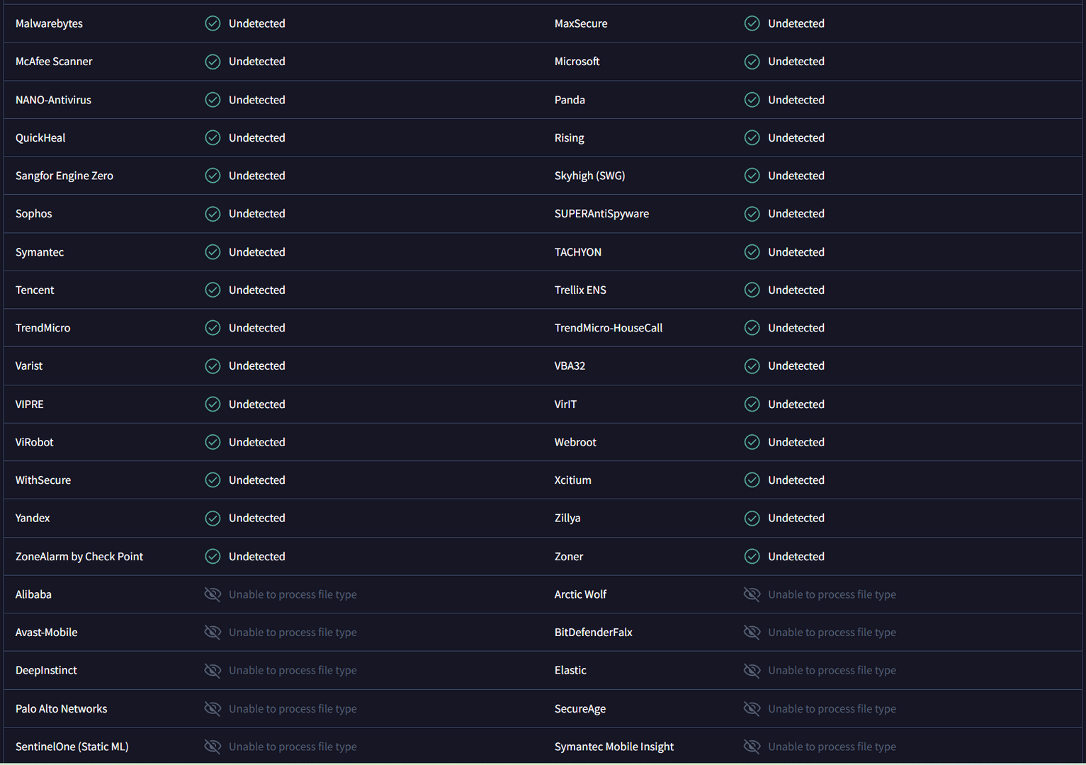
Task: Click Unable to process text for Avast-Mobile
Action: coord(293,633)
